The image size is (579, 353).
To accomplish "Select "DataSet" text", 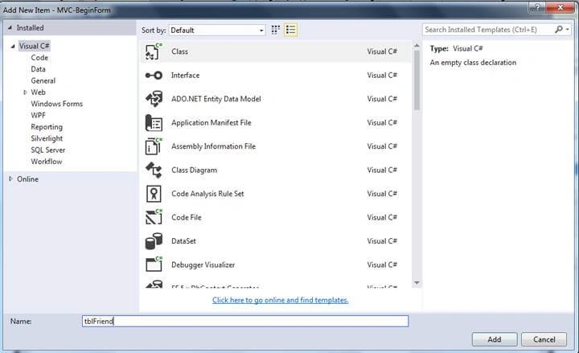I will (183, 241).
